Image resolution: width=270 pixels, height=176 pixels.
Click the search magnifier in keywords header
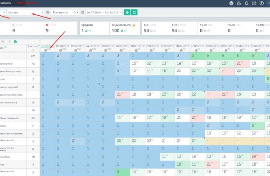5,48
